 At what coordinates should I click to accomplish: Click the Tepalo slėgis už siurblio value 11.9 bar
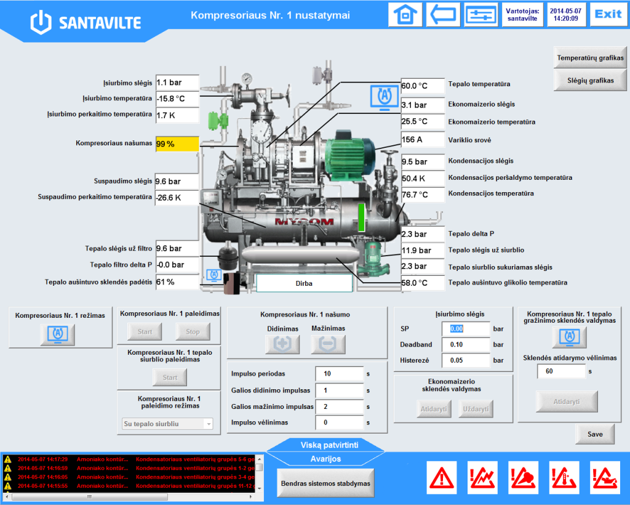click(423, 250)
